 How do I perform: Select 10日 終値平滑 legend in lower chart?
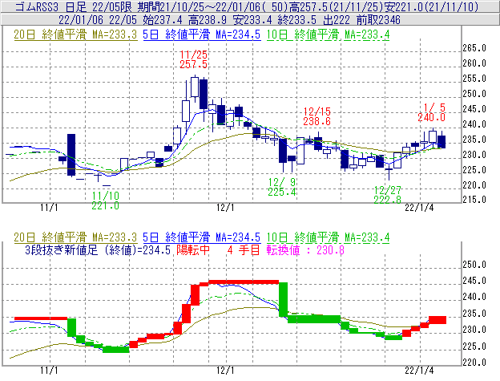328,237
